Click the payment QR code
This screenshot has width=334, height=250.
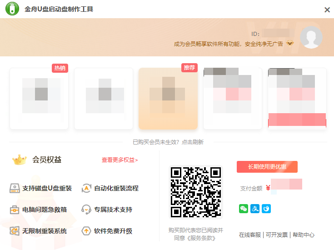tap(196, 192)
